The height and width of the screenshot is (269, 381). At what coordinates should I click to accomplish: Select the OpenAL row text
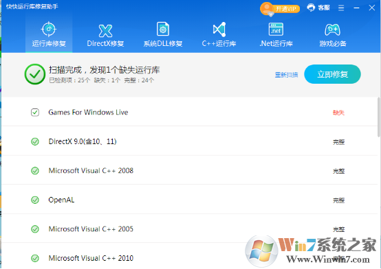point(61,200)
